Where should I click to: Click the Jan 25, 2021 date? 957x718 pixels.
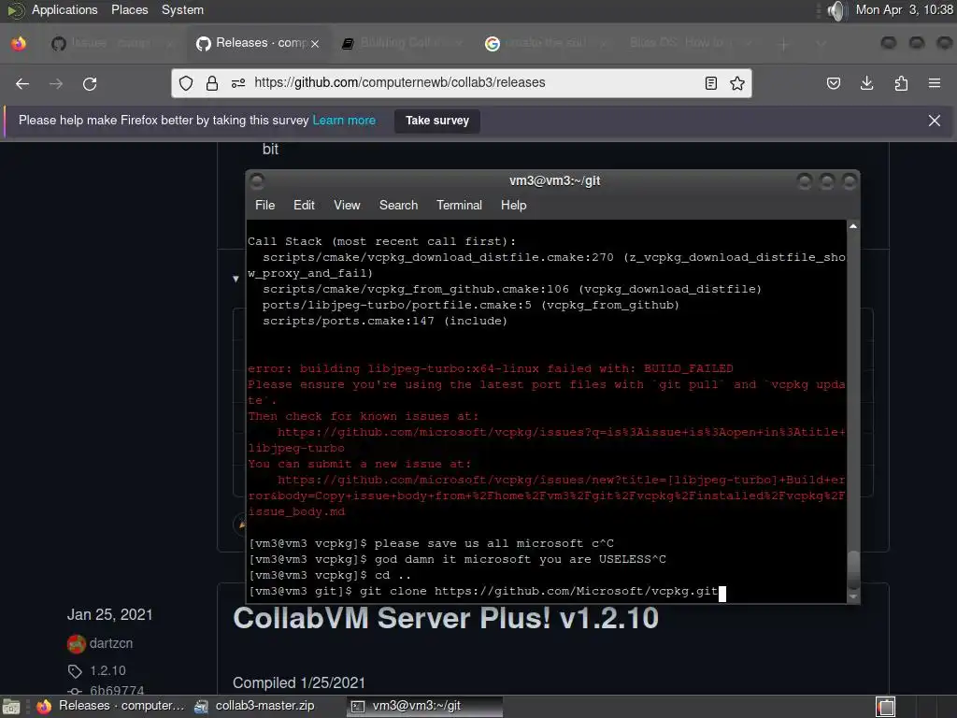tap(110, 615)
